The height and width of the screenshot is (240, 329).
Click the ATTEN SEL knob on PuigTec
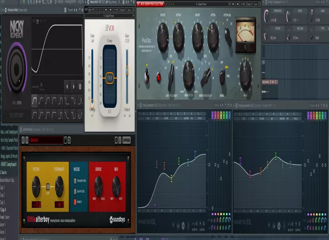click(228, 37)
